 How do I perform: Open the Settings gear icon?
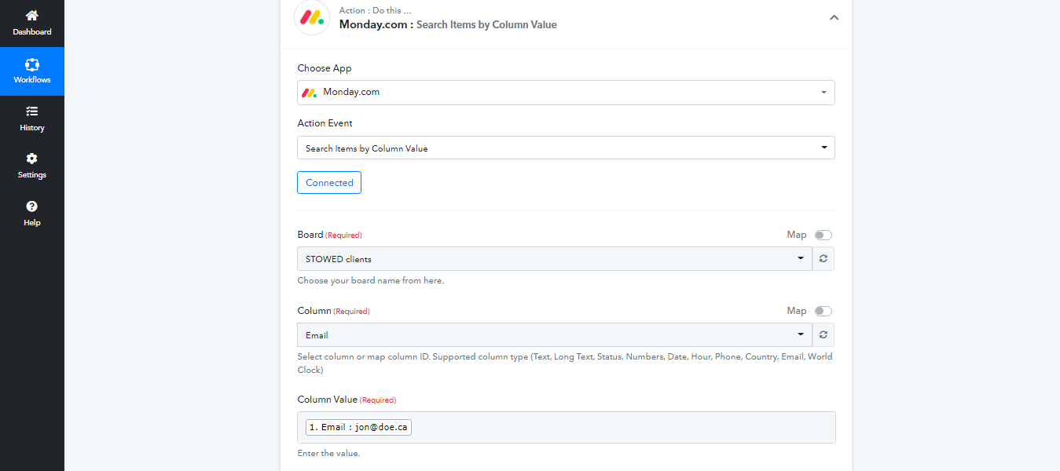(x=31, y=159)
